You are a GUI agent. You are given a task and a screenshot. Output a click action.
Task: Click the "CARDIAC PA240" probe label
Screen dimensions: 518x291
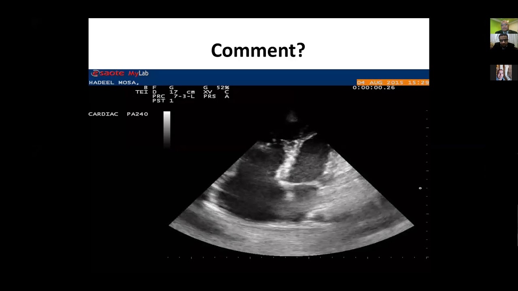tap(118, 114)
